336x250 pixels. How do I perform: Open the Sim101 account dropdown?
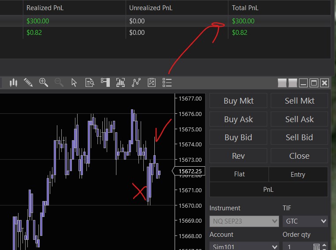coord(244,247)
